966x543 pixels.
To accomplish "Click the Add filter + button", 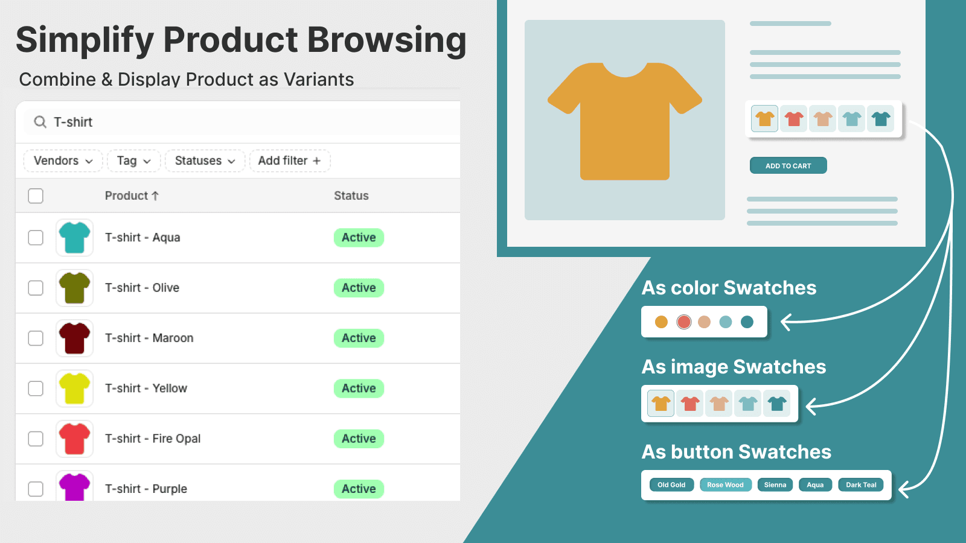I will point(290,161).
